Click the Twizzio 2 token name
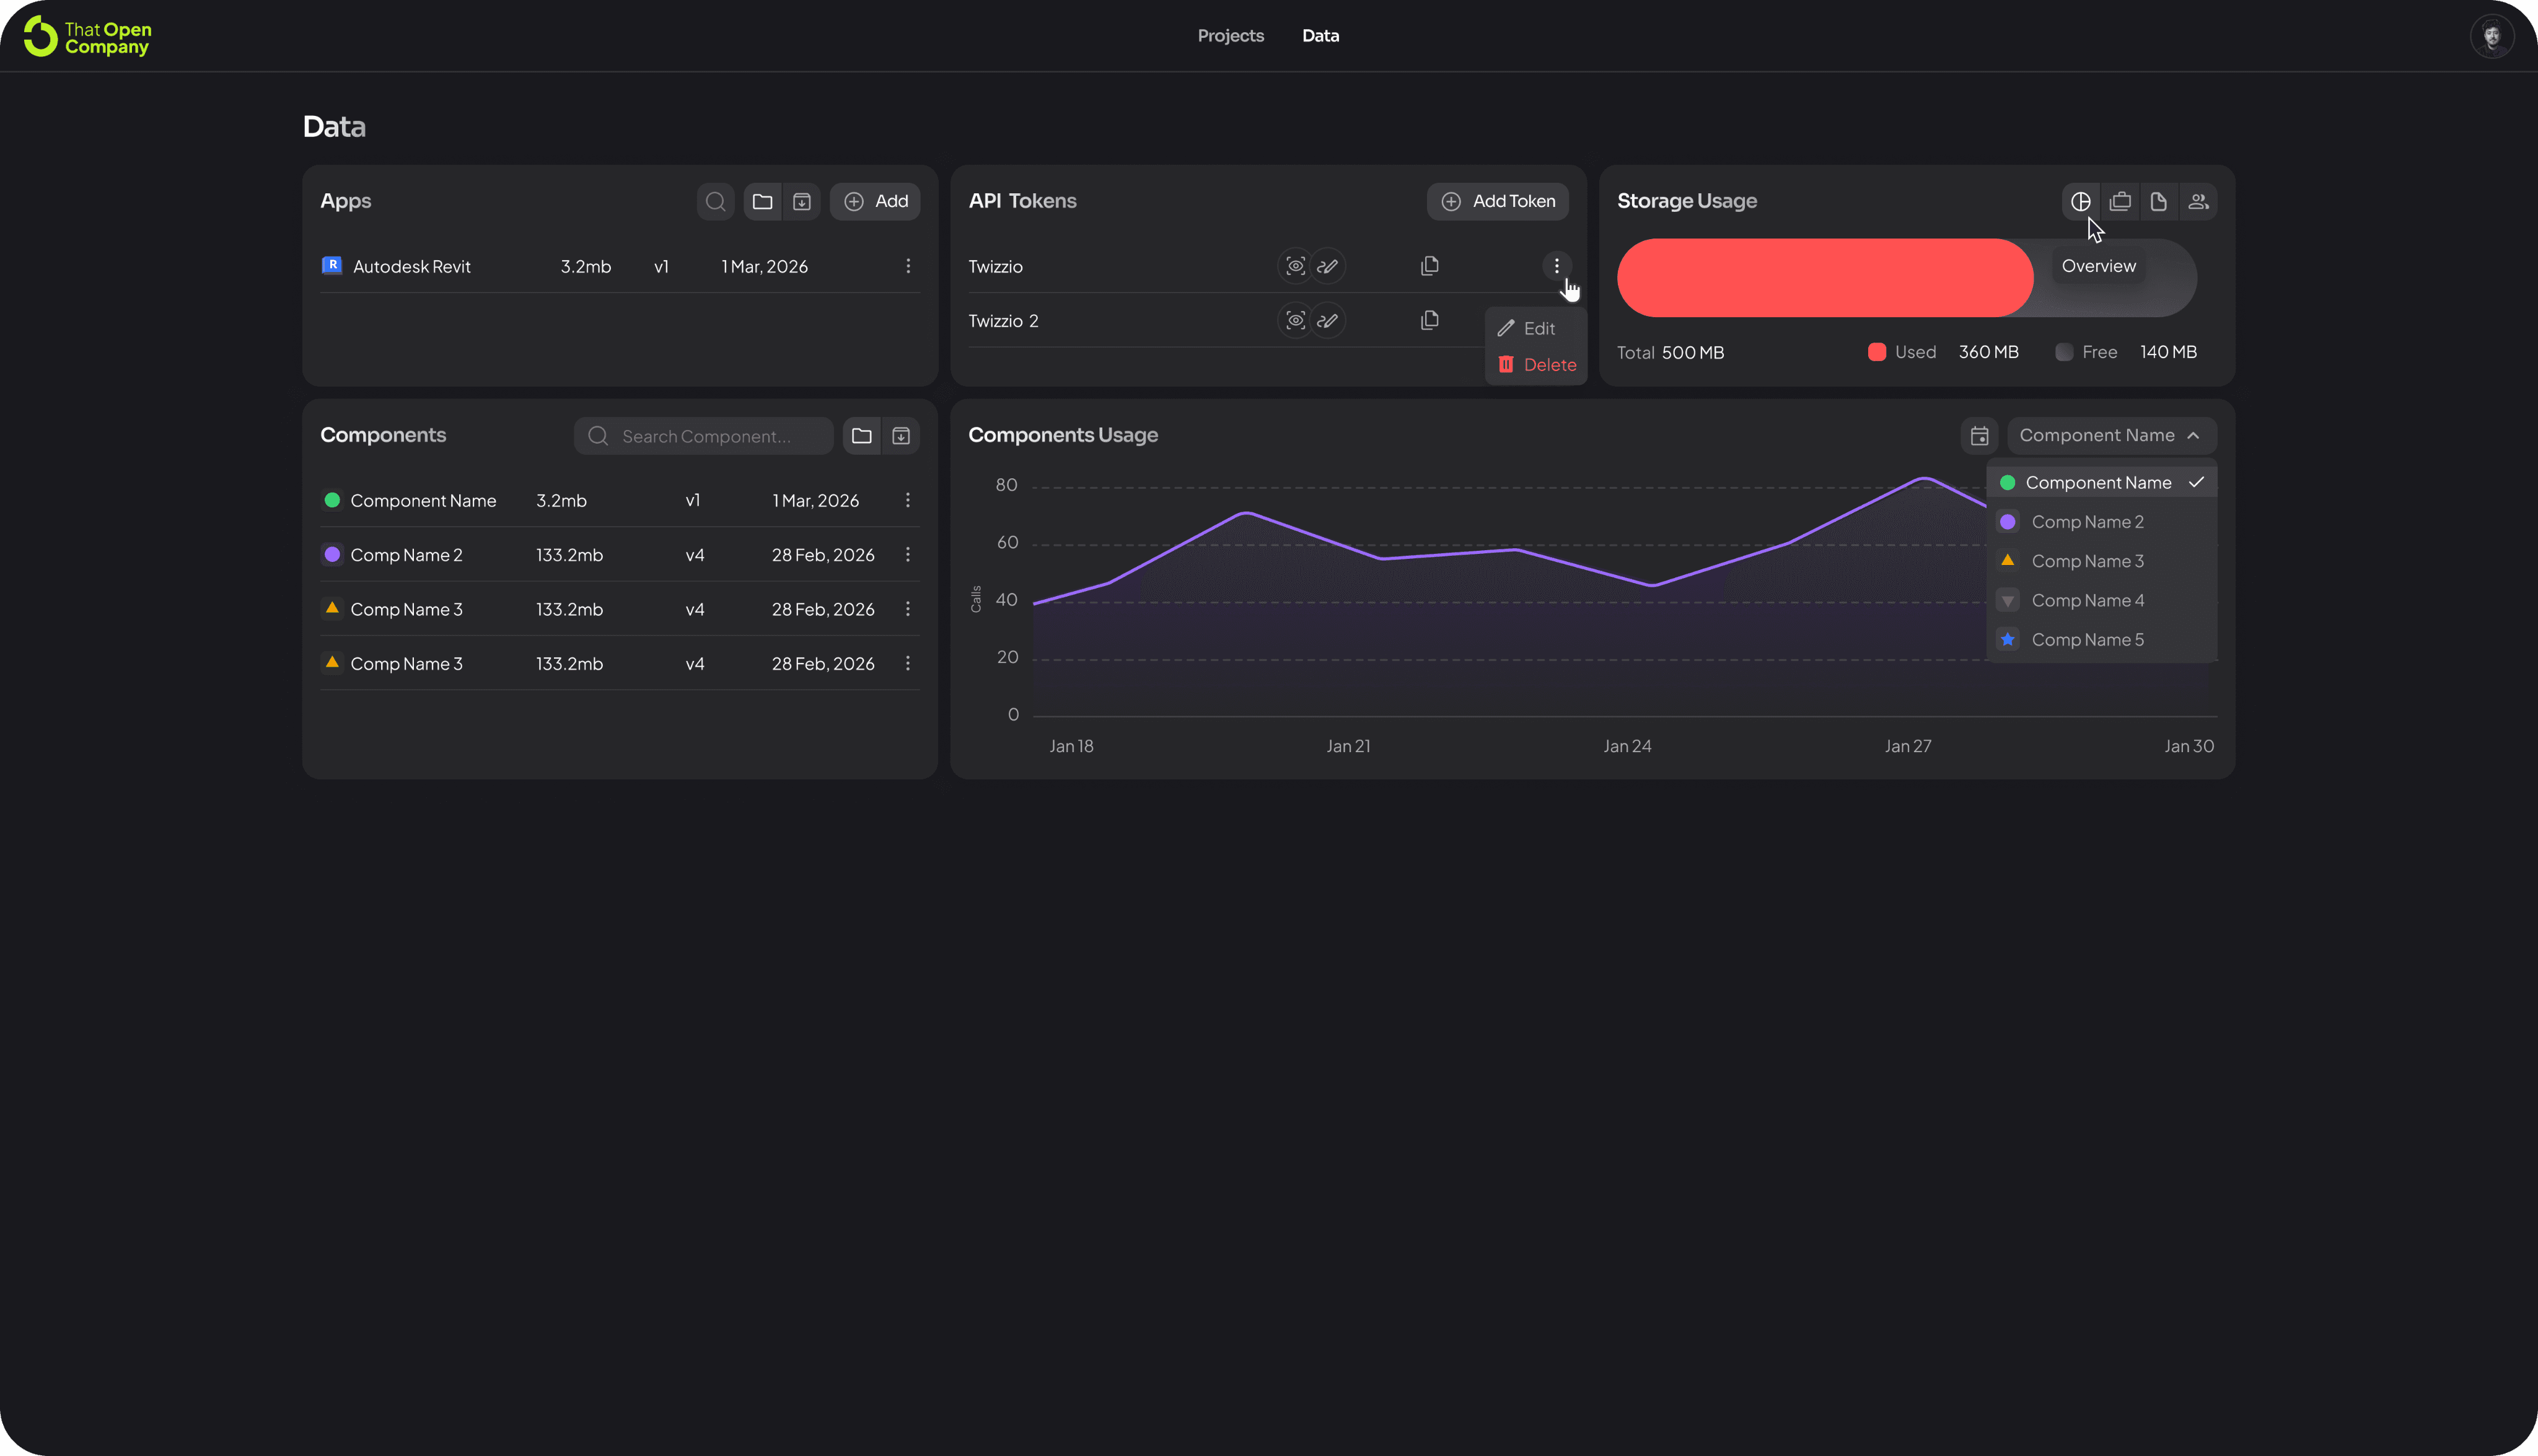 point(1003,321)
